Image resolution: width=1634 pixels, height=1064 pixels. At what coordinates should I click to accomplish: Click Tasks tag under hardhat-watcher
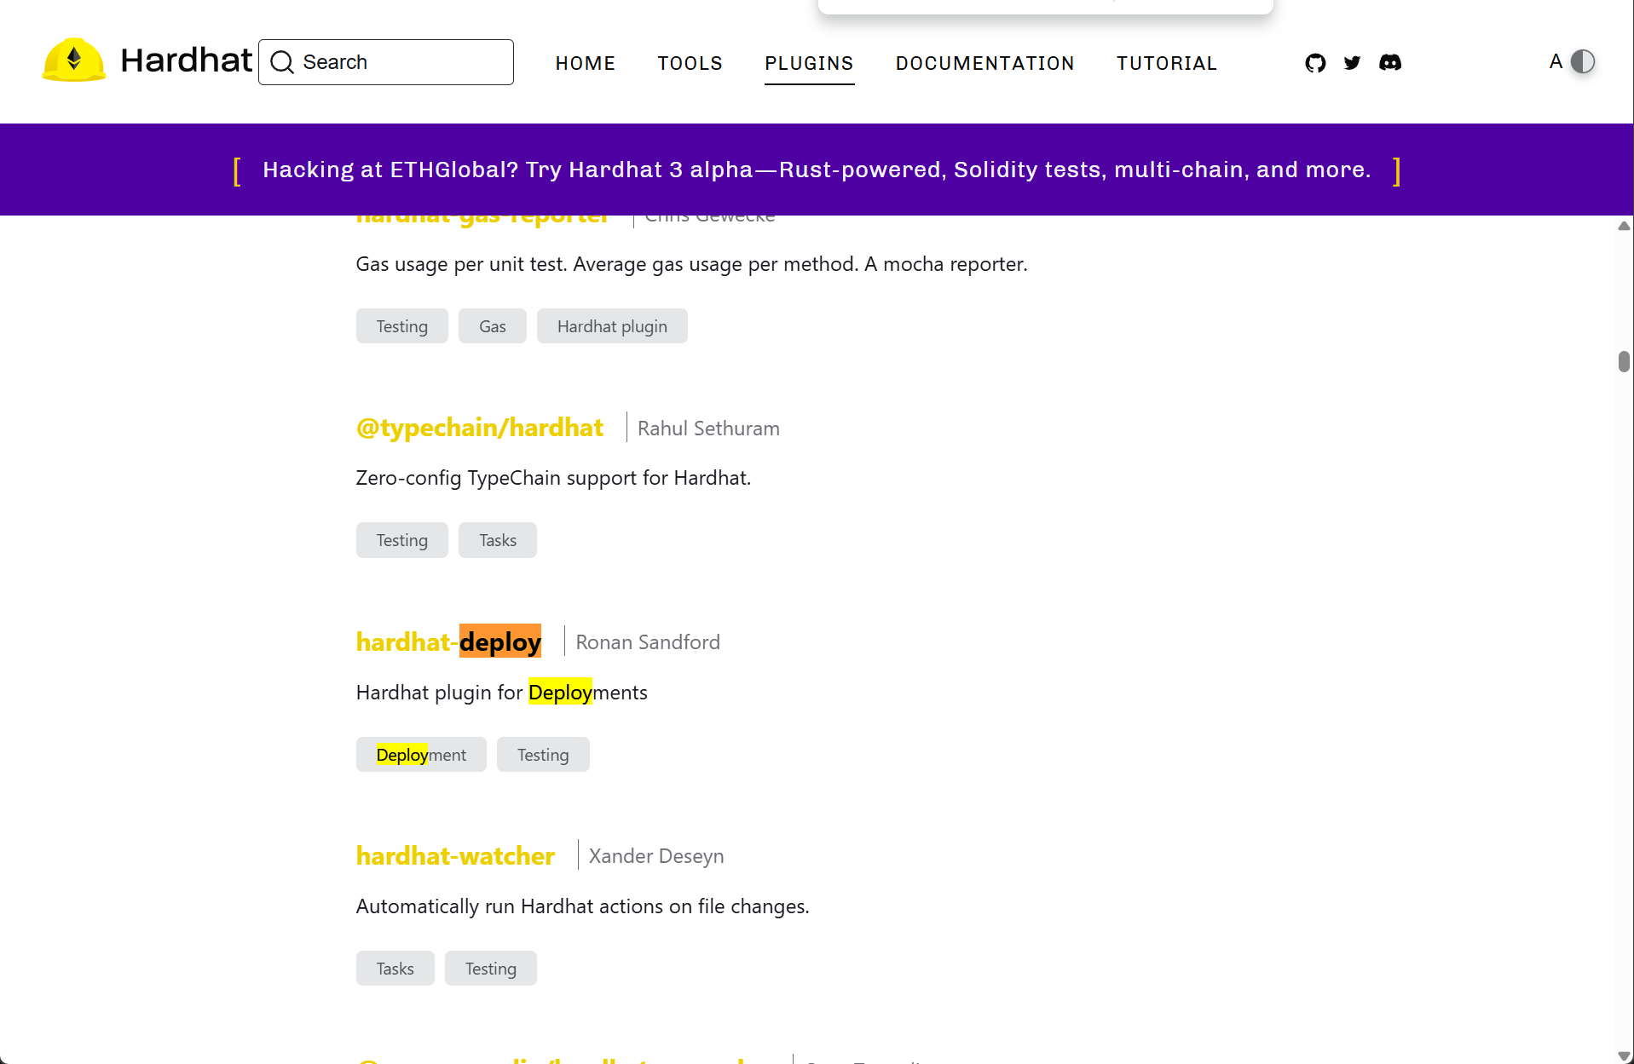click(x=396, y=969)
